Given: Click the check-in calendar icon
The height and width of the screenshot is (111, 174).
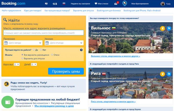Looking at the screenshot, I should [6, 43].
